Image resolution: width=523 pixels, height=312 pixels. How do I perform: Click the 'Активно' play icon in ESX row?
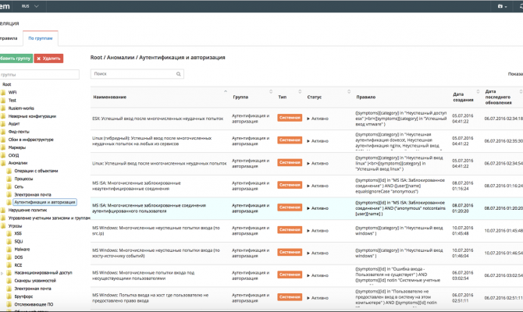(x=308, y=119)
